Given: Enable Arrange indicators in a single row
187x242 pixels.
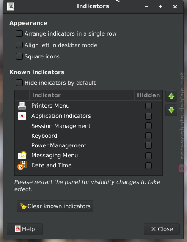Looking at the screenshot, I should (x=19, y=33).
